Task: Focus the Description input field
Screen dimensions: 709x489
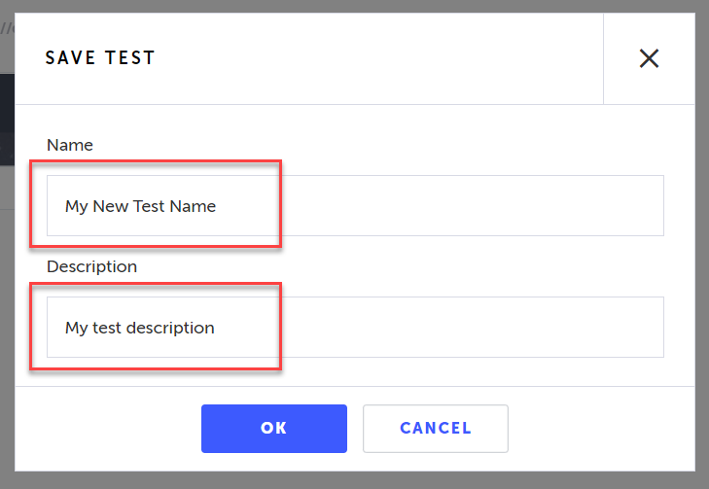Action: click(355, 328)
